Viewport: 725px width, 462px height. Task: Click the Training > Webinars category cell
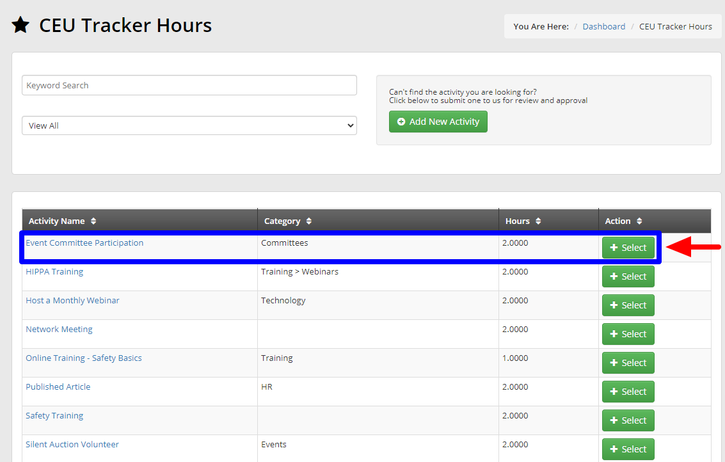pyautogui.click(x=299, y=271)
